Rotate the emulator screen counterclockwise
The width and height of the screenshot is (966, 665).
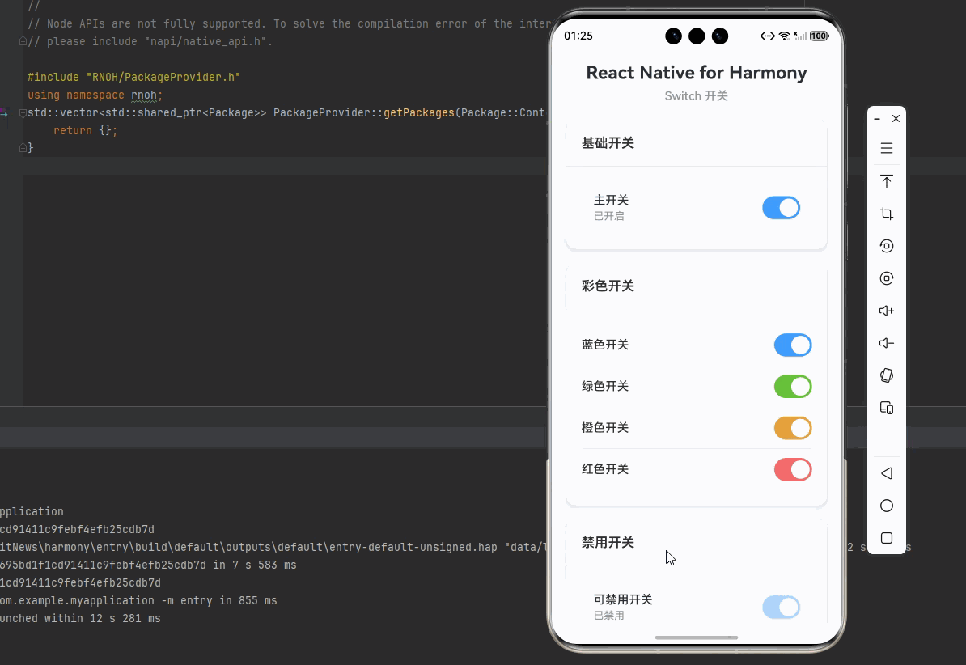[x=887, y=246]
